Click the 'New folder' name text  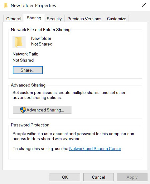coord(41,38)
